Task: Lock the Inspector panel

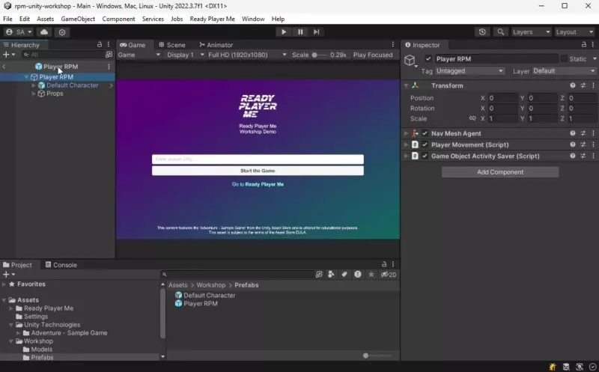Action: (x=584, y=45)
